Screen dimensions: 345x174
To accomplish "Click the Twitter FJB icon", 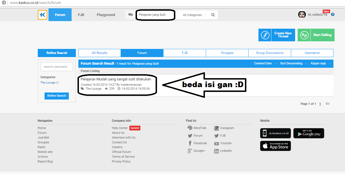I will click(x=216, y=136).
